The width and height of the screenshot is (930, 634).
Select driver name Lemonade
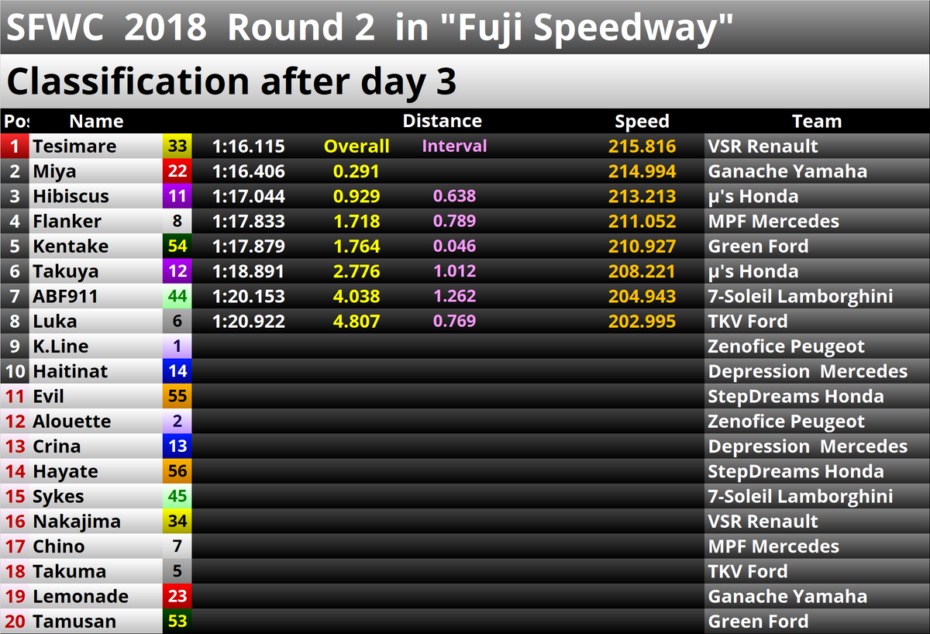pyautogui.click(x=81, y=597)
